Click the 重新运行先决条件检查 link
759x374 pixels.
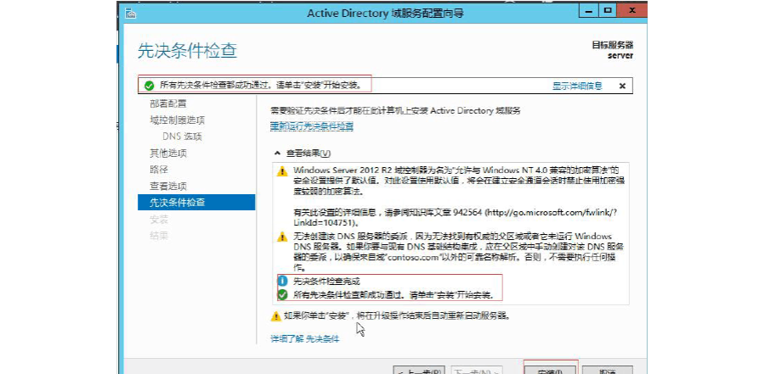click(311, 126)
